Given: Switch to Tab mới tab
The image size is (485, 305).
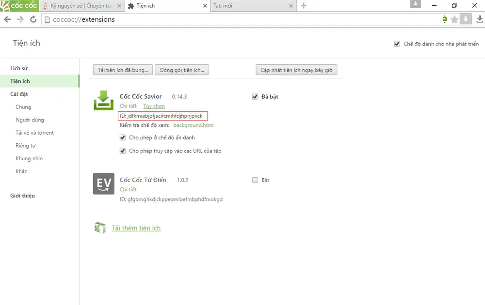Looking at the screenshot, I should [253, 6].
